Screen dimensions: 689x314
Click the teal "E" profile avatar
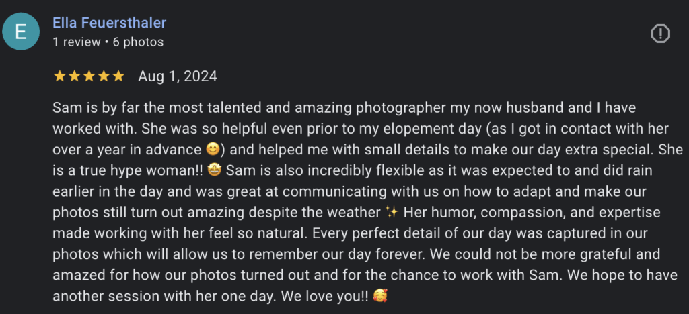21,33
